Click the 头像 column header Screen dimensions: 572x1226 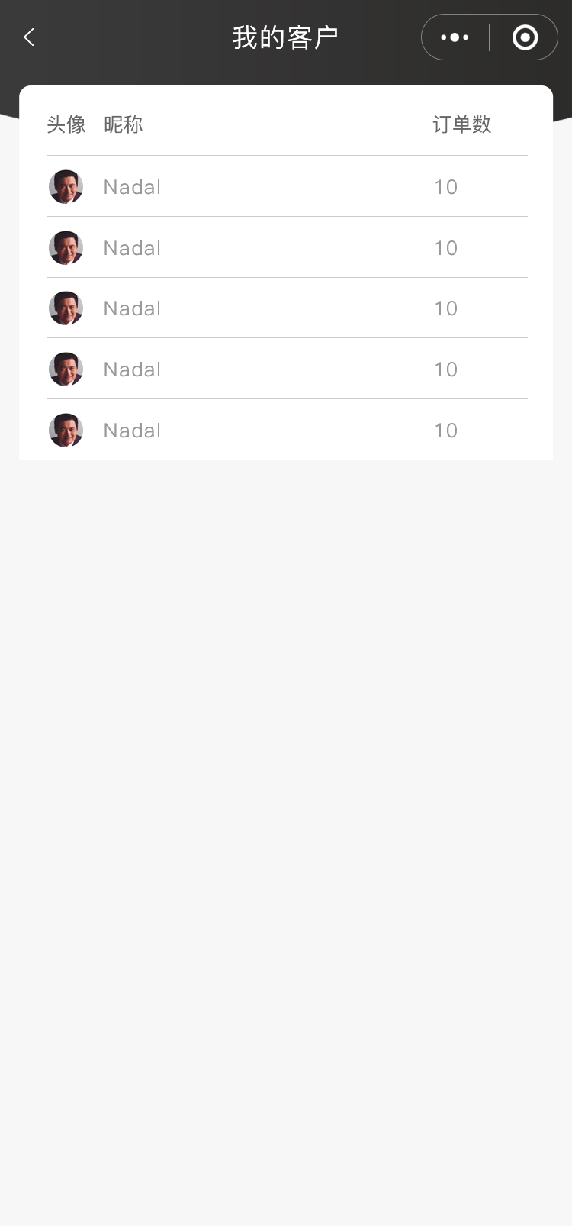click(66, 124)
